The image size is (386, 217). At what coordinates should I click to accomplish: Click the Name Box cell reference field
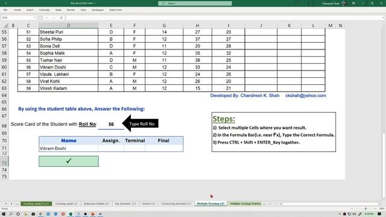pyautogui.click(x=17, y=17)
